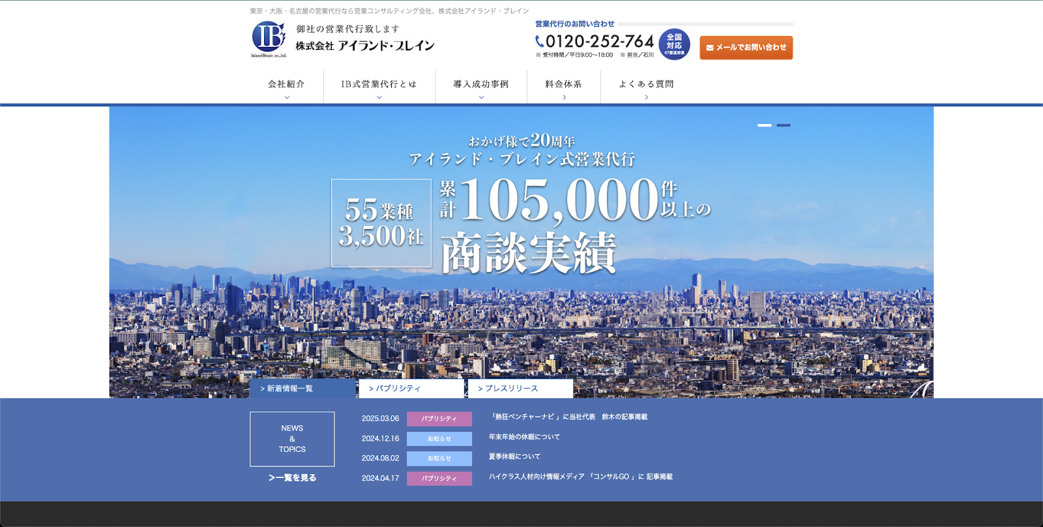Viewport: 1043px width, 527px height.
Task: Expand the IB式営業代行とは chevron
Action: point(379,97)
